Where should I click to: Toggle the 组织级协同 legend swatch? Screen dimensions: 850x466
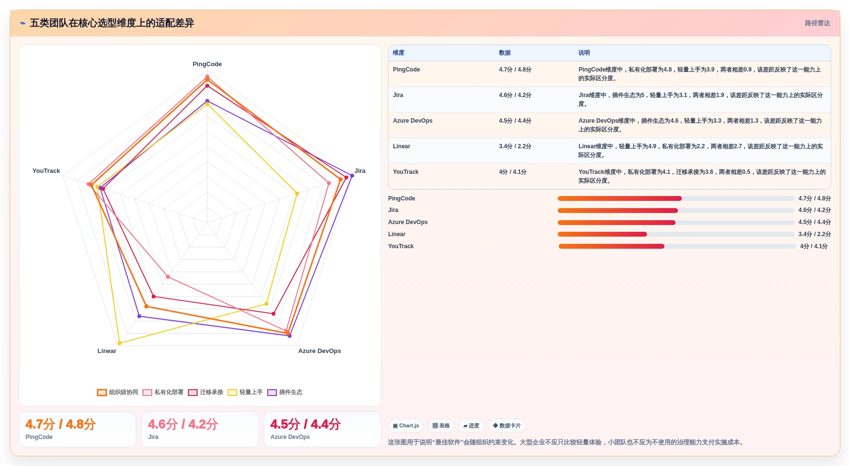click(101, 393)
